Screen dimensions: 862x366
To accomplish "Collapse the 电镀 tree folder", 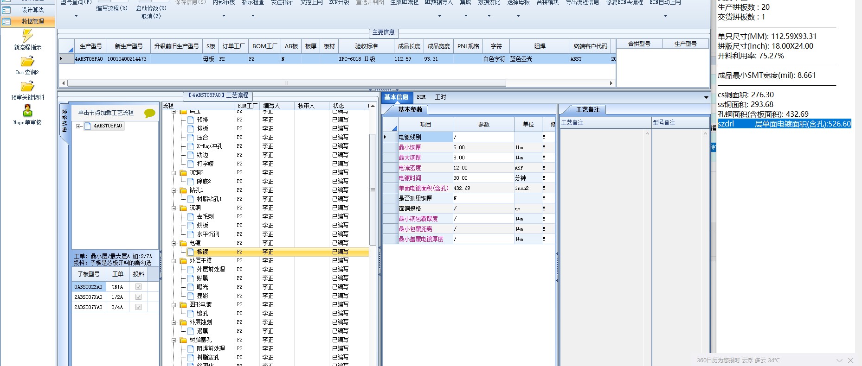I will point(174,243).
